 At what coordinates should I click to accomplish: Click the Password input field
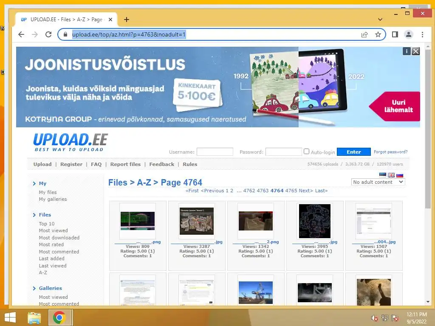(283, 152)
